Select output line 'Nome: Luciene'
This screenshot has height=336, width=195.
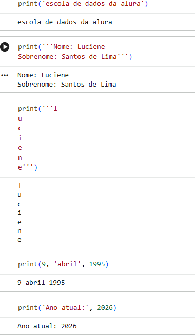click(x=43, y=75)
